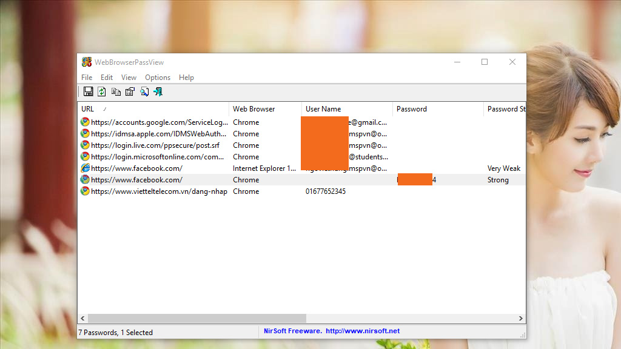Open the Options menu
This screenshot has width=621, height=349.
click(x=158, y=78)
